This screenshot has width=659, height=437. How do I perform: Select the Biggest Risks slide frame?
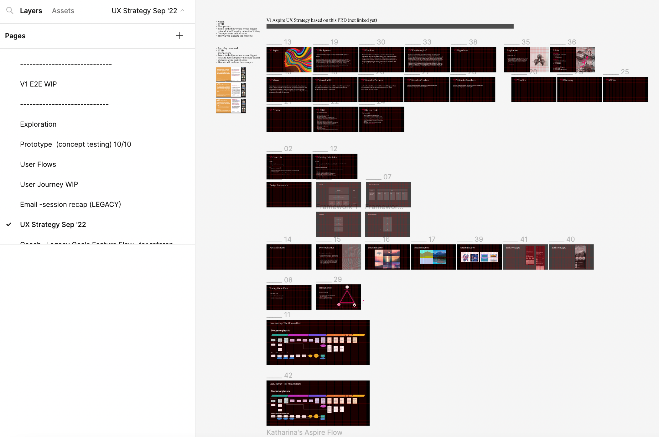tap(381, 119)
